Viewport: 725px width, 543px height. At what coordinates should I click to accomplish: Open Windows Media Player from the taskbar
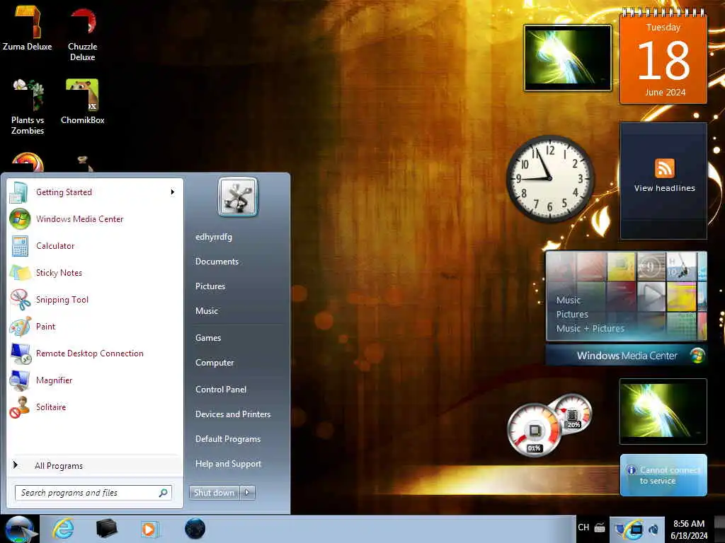pyautogui.click(x=149, y=529)
